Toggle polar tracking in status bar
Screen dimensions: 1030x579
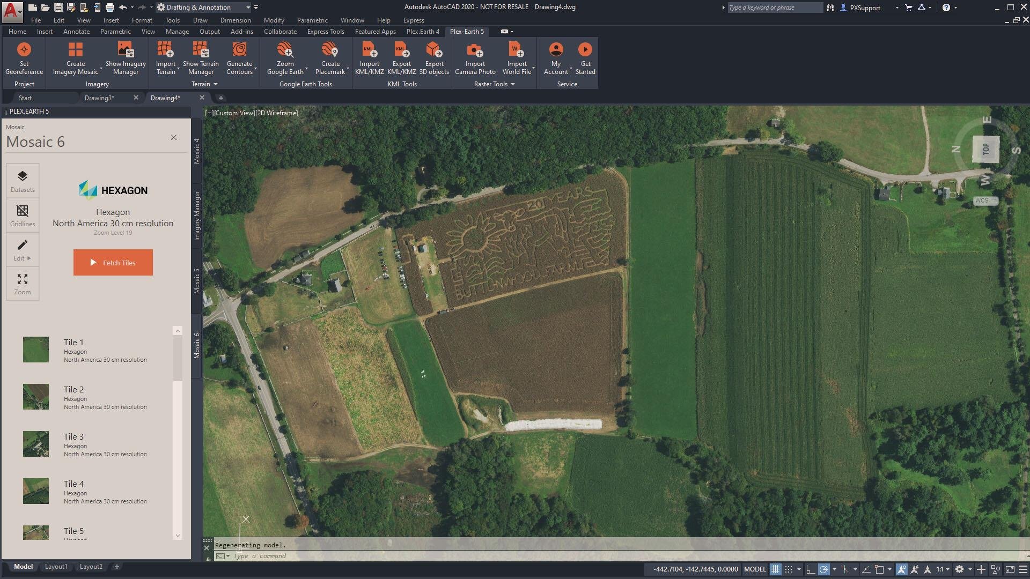tap(823, 569)
